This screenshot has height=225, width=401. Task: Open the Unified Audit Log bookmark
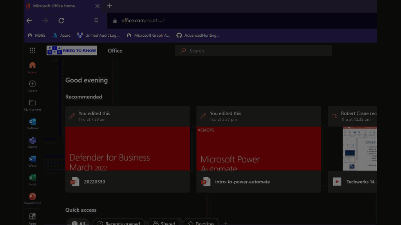[98, 35]
